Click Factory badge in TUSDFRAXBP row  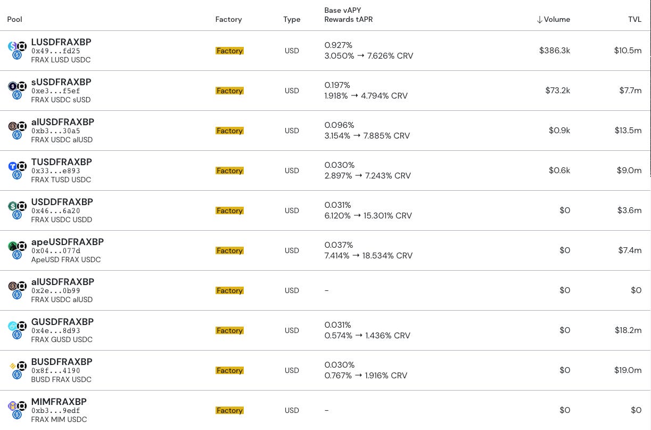click(x=229, y=171)
